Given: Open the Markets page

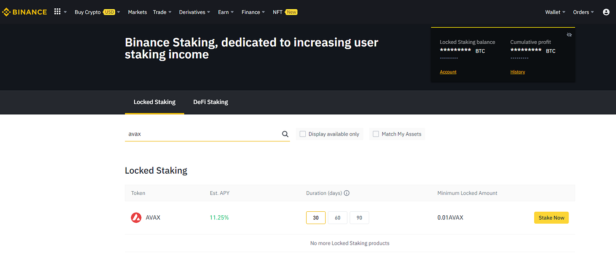Looking at the screenshot, I should tap(137, 12).
